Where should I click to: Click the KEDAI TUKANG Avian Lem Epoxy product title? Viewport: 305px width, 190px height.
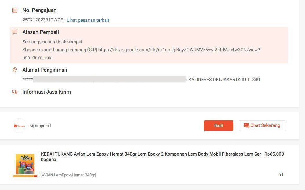pyautogui.click(x=151, y=157)
